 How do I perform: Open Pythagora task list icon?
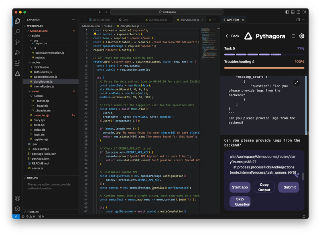[x=293, y=36]
